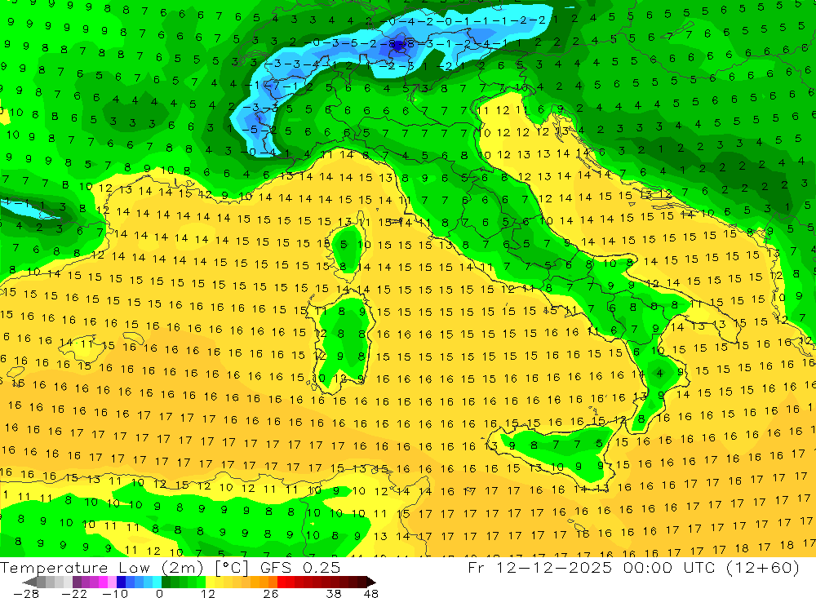
Task: Click the dark blue swatch in the color scale
Action: click(122, 582)
